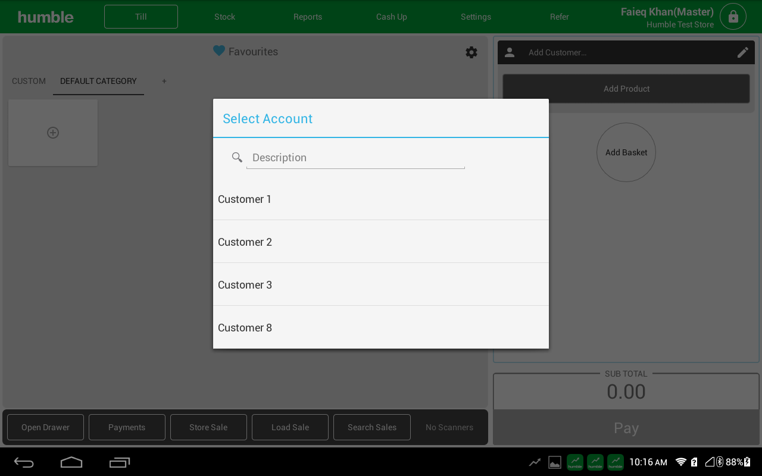762x476 pixels.
Task: Click the Search Sales button
Action: point(372,427)
